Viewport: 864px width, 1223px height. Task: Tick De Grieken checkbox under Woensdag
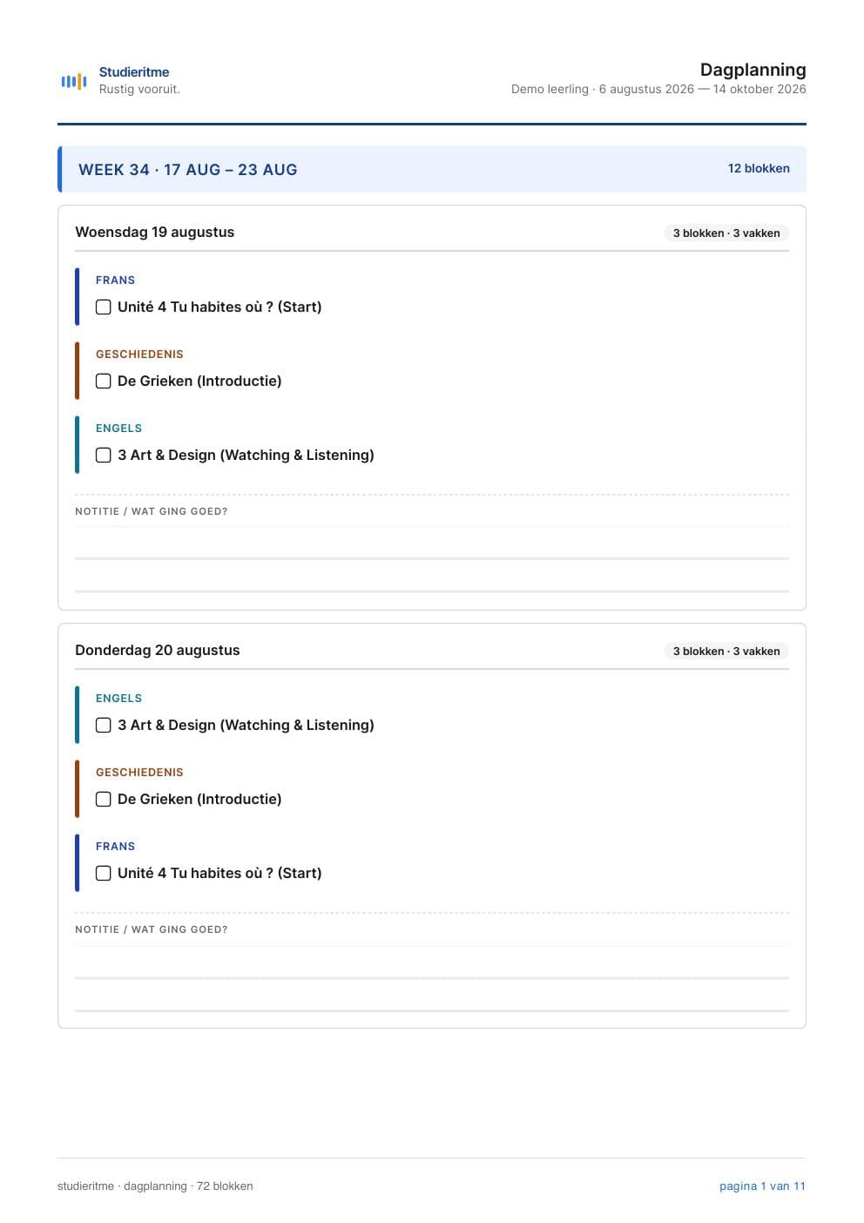103,382
